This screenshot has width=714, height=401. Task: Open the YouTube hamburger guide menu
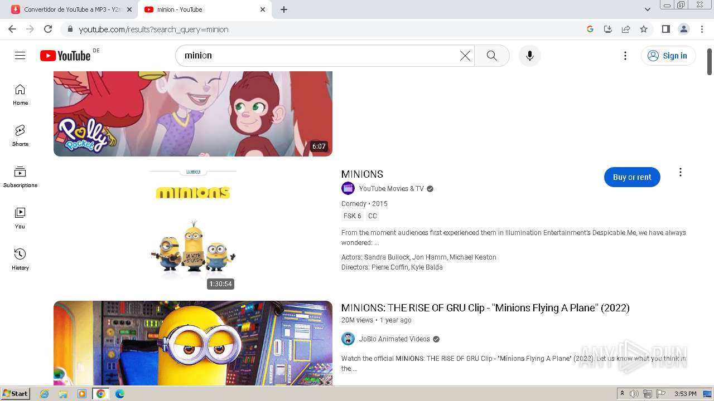[x=20, y=56]
